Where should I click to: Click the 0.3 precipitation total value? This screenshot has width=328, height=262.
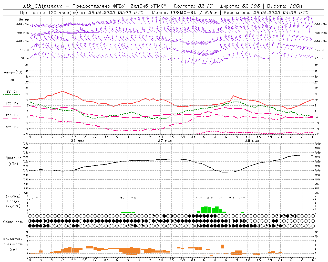pos(133,198)
